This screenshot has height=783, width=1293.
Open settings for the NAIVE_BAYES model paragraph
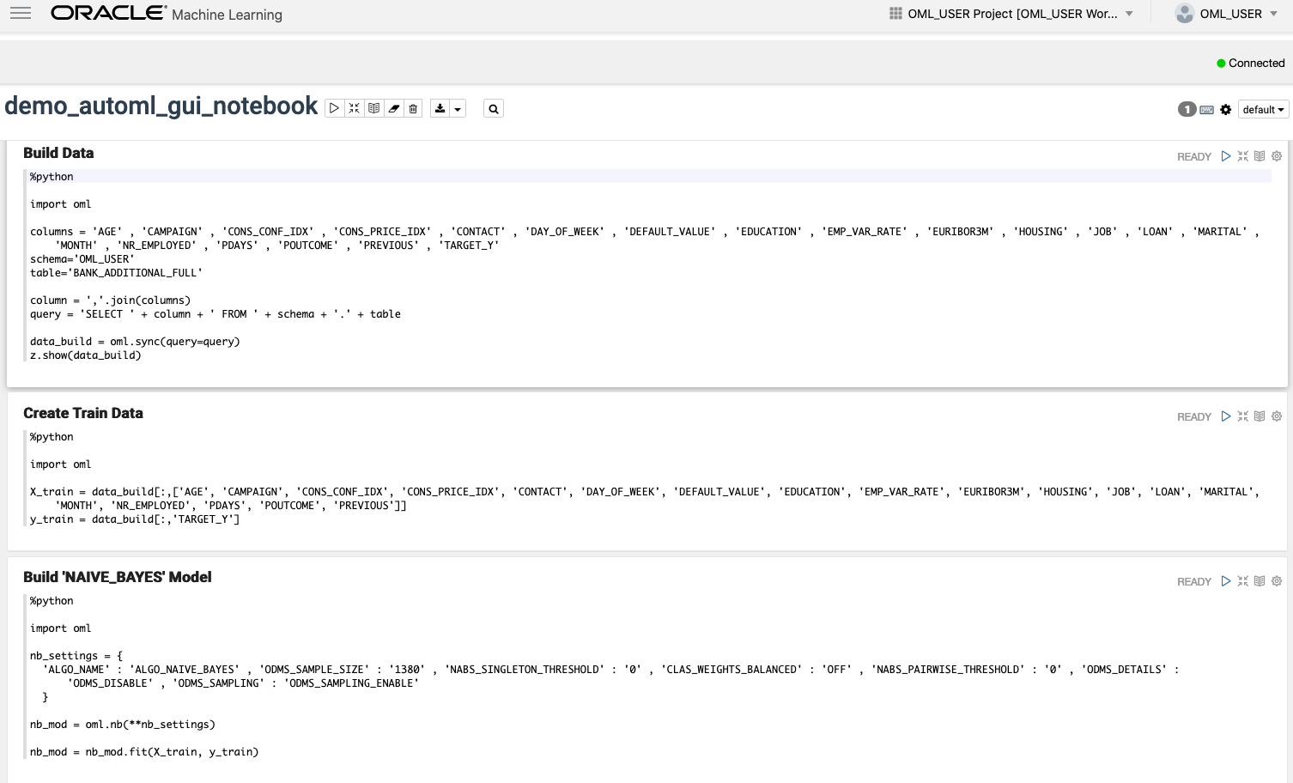click(x=1277, y=581)
